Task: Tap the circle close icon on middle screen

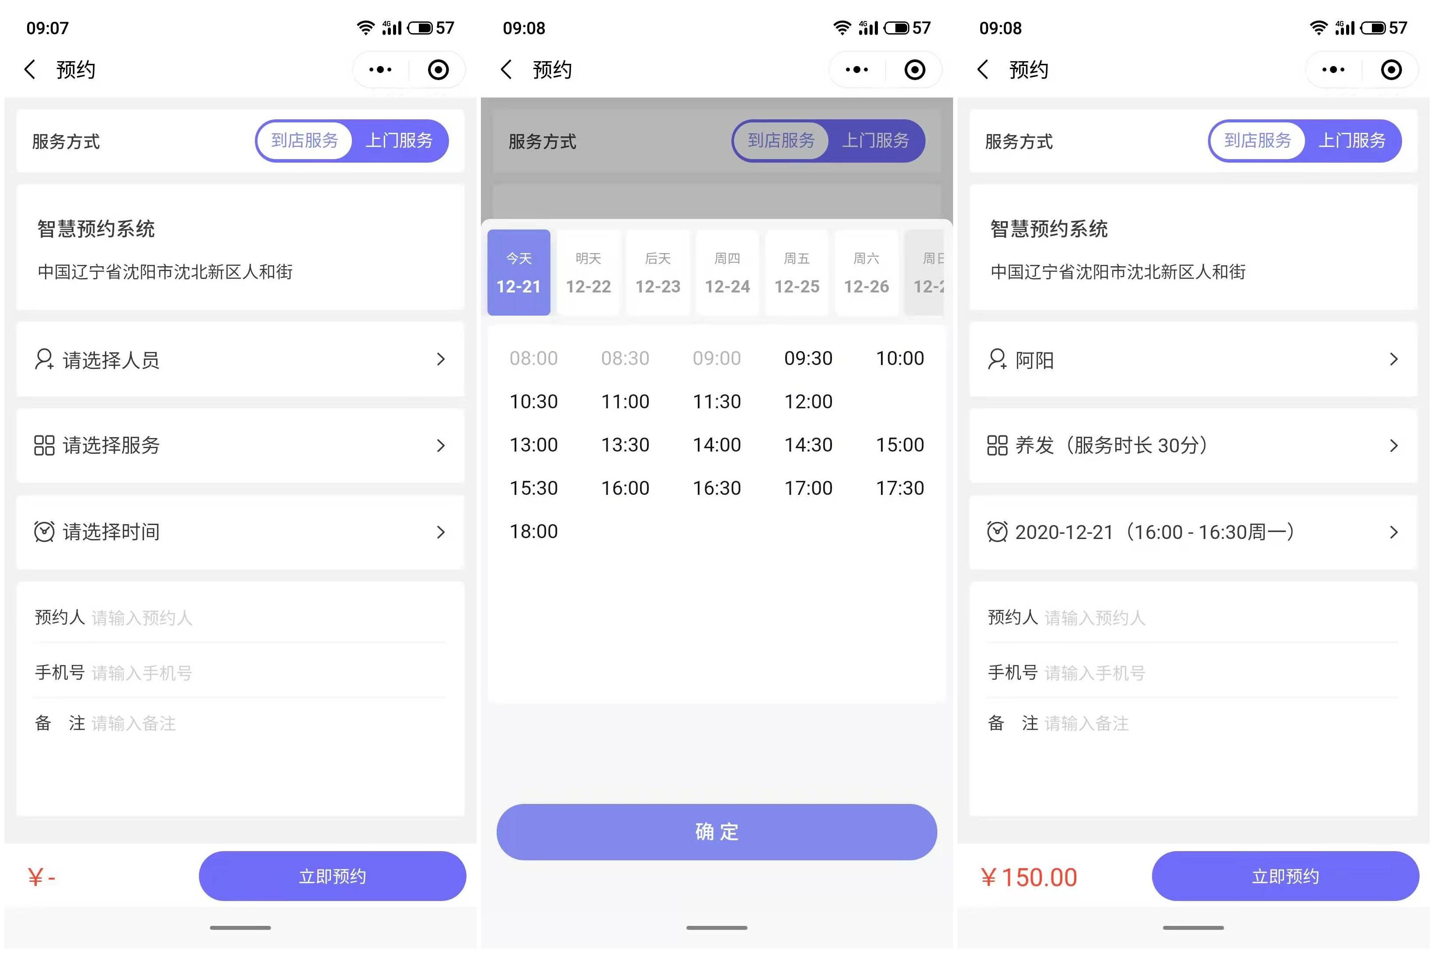Action: click(915, 70)
